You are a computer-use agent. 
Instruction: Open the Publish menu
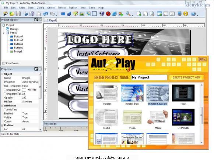pos(73,8)
